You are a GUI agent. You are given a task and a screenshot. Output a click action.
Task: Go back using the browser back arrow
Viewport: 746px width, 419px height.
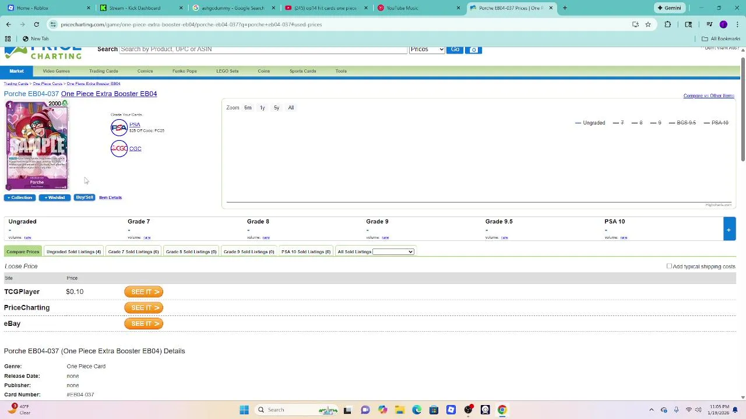pos(8,24)
